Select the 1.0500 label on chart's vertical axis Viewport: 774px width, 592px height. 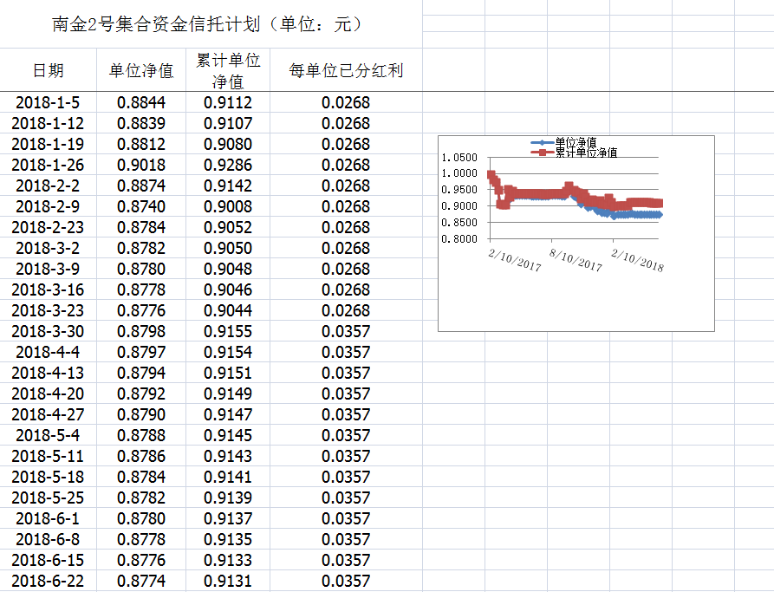(459, 158)
